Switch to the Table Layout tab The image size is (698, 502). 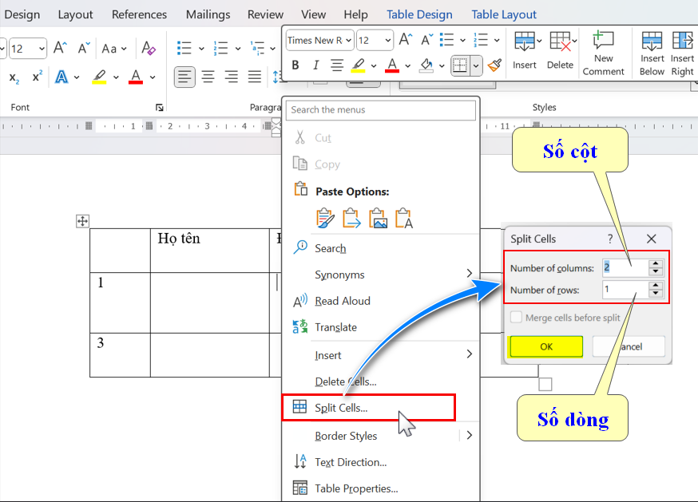point(504,14)
